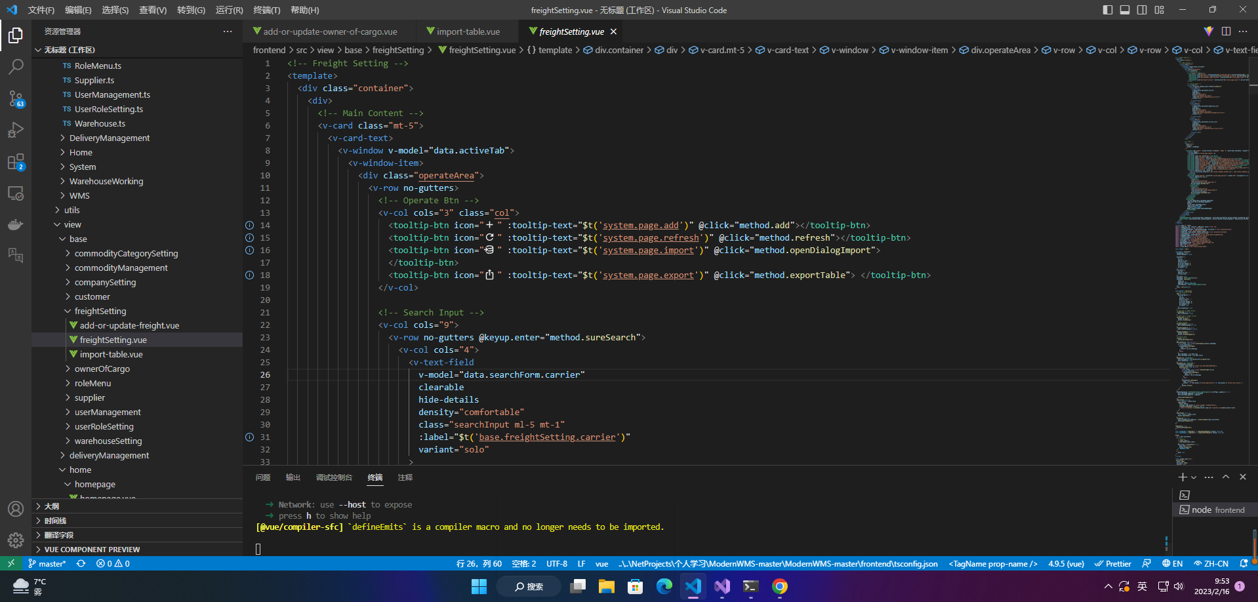The height and width of the screenshot is (602, 1258).
Task: Open Run and Debug view
Action: pyautogui.click(x=16, y=130)
